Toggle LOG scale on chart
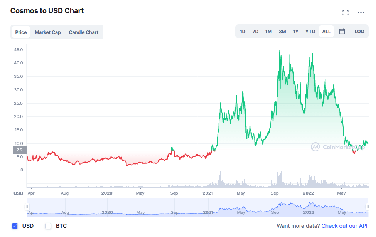Image resolution: width=376 pixels, height=237 pixels. coord(359,32)
